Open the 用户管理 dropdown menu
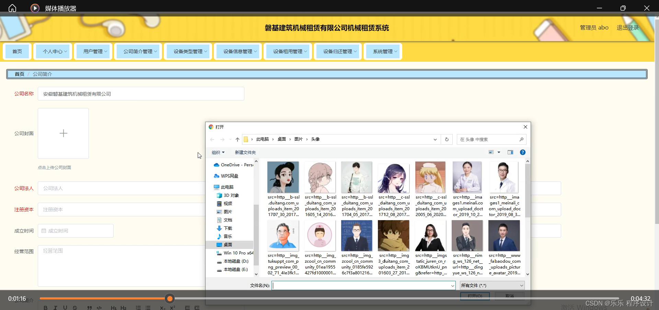Image resolution: width=659 pixels, height=310 pixels. coord(93,51)
